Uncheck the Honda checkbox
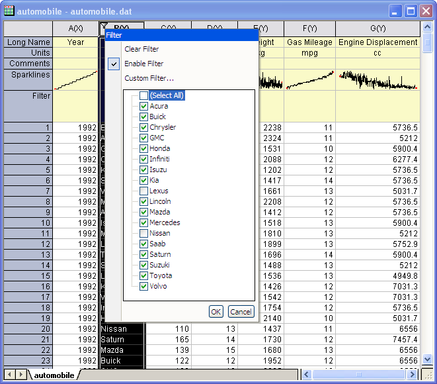The height and width of the screenshot is (384, 437). [143, 148]
